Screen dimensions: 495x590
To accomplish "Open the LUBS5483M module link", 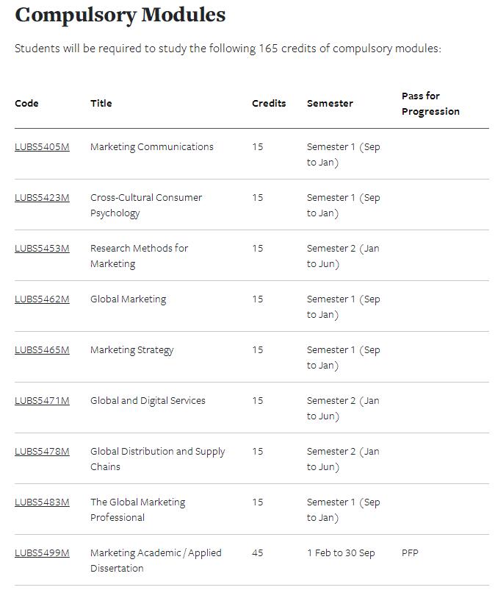I will pyautogui.click(x=42, y=502).
